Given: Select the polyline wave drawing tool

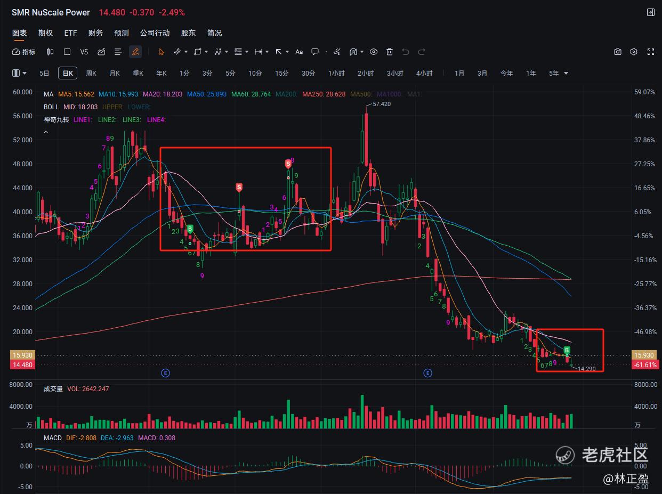Looking at the screenshot, I should coord(218,52).
